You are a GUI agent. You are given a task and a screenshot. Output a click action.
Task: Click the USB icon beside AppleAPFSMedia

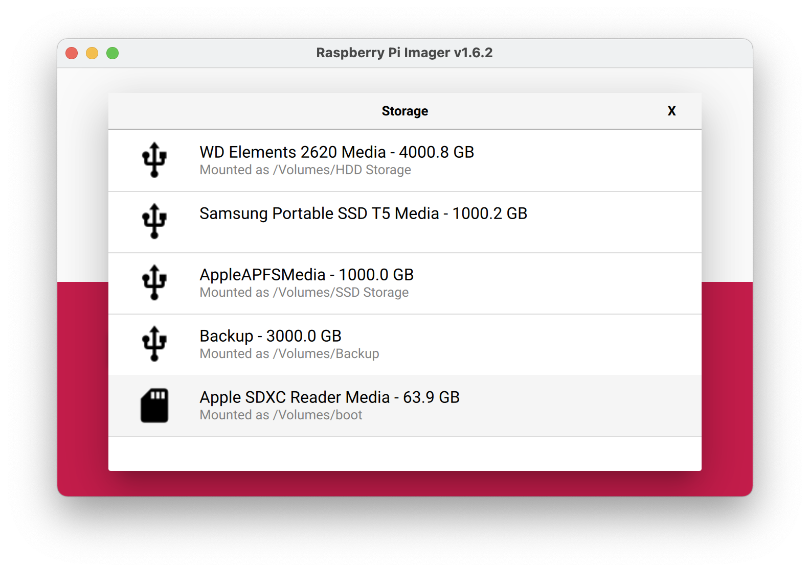(x=154, y=282)
